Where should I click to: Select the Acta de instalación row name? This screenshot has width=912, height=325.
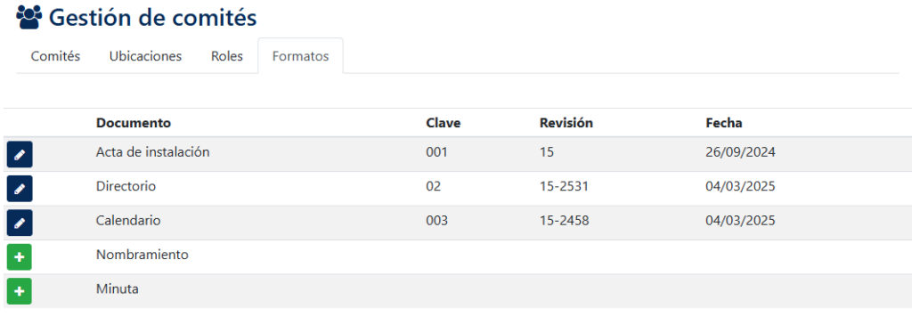coord(152,152)
